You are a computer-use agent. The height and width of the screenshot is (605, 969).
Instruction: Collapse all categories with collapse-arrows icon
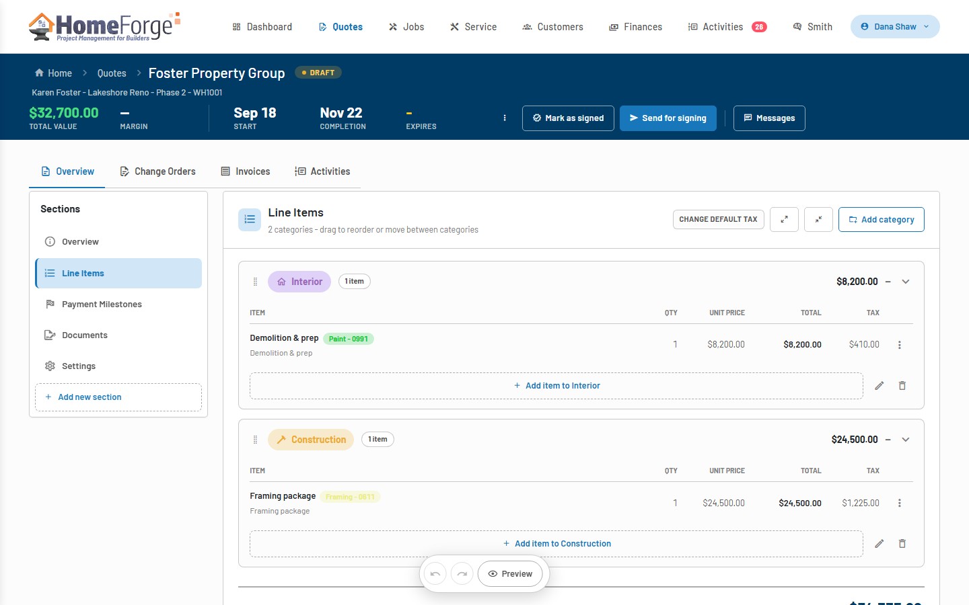[x=819, y=219]
